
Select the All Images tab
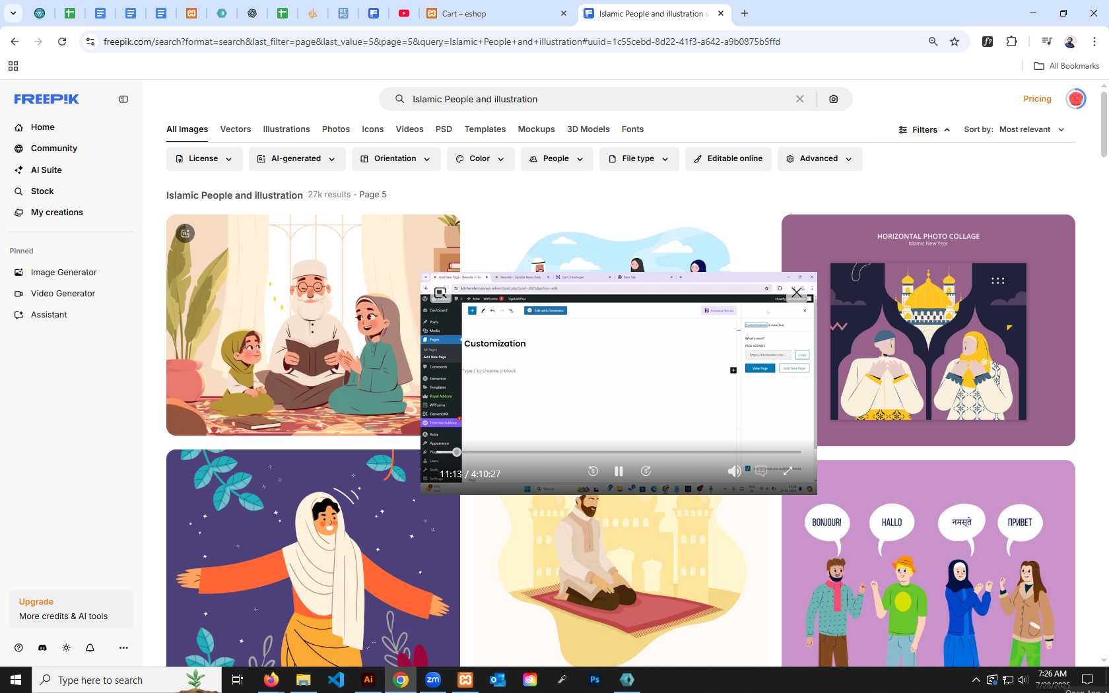pos(187,129)
